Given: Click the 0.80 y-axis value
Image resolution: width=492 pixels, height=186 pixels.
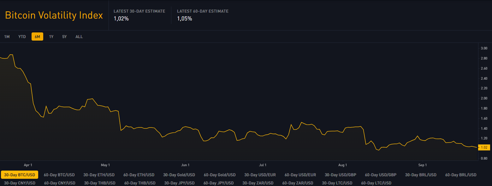Looking at the screenshot, I should (484, 158).
